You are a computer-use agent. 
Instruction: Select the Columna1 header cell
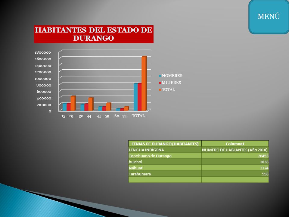coord(235,144)
